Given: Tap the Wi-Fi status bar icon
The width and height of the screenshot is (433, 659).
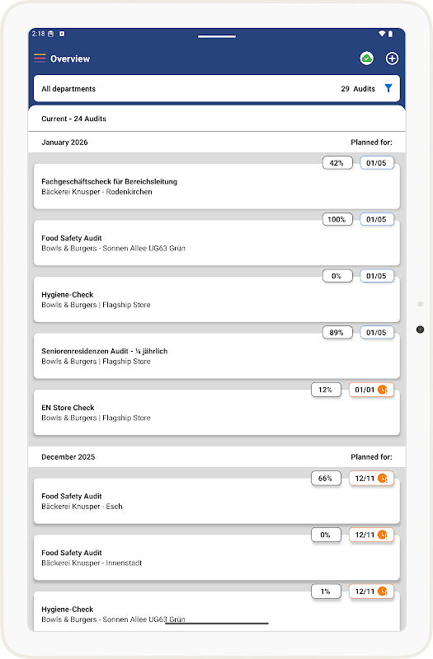Looking at the screenshot, I should point(382,34).
